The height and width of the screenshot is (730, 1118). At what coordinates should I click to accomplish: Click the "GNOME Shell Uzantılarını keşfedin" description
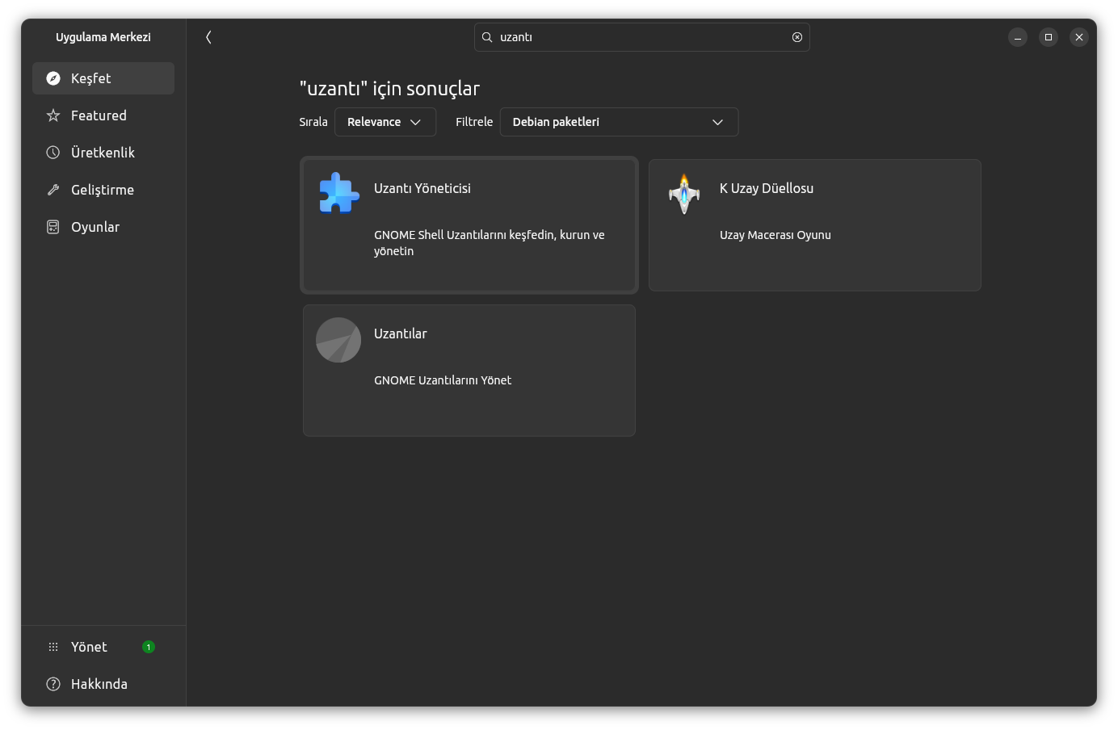[x=490, y=243]
